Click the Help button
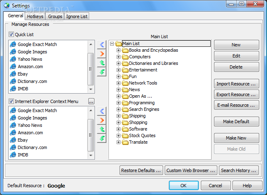Viewport: 267px width, 195px height. (x=247, y=186)
